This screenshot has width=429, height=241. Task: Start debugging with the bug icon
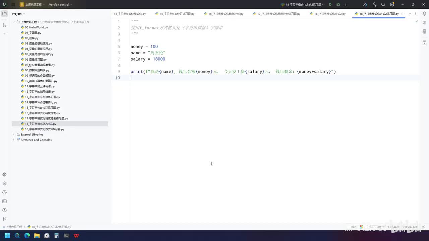[x=338, y=5]
